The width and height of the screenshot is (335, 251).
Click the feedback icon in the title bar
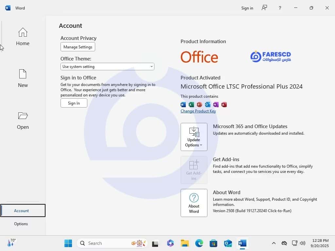tap(264, 8)
